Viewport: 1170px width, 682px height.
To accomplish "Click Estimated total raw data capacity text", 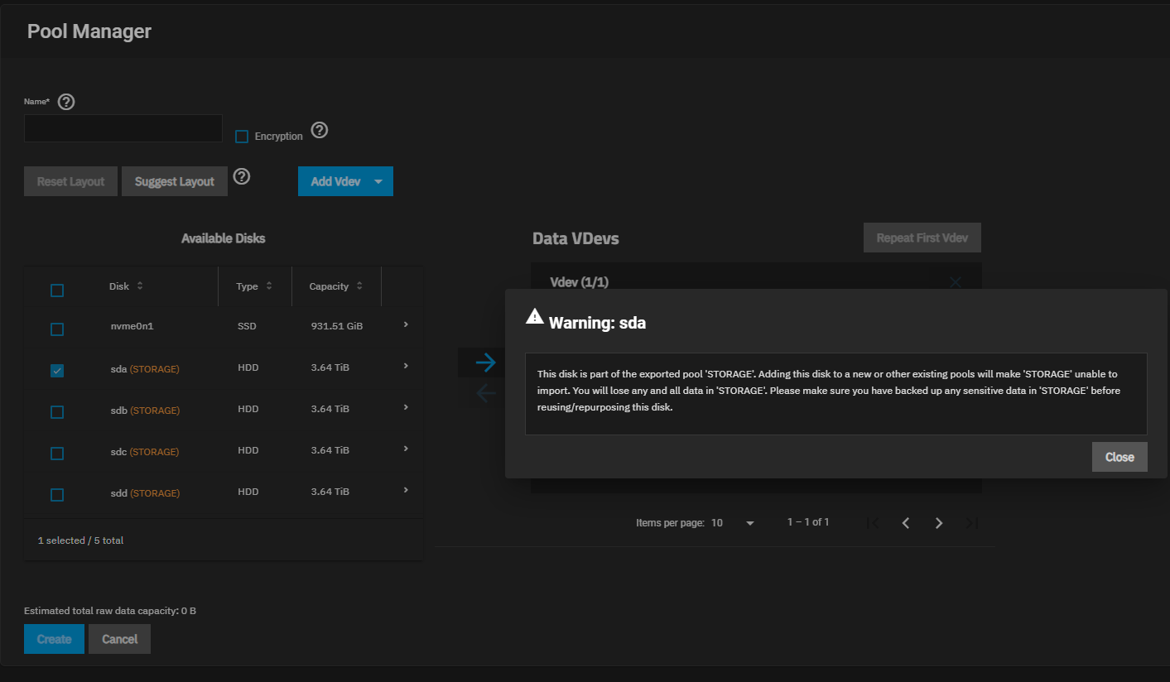I will click(110, 611).
